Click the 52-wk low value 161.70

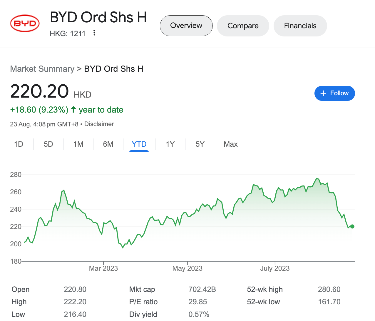click(329, 302)
